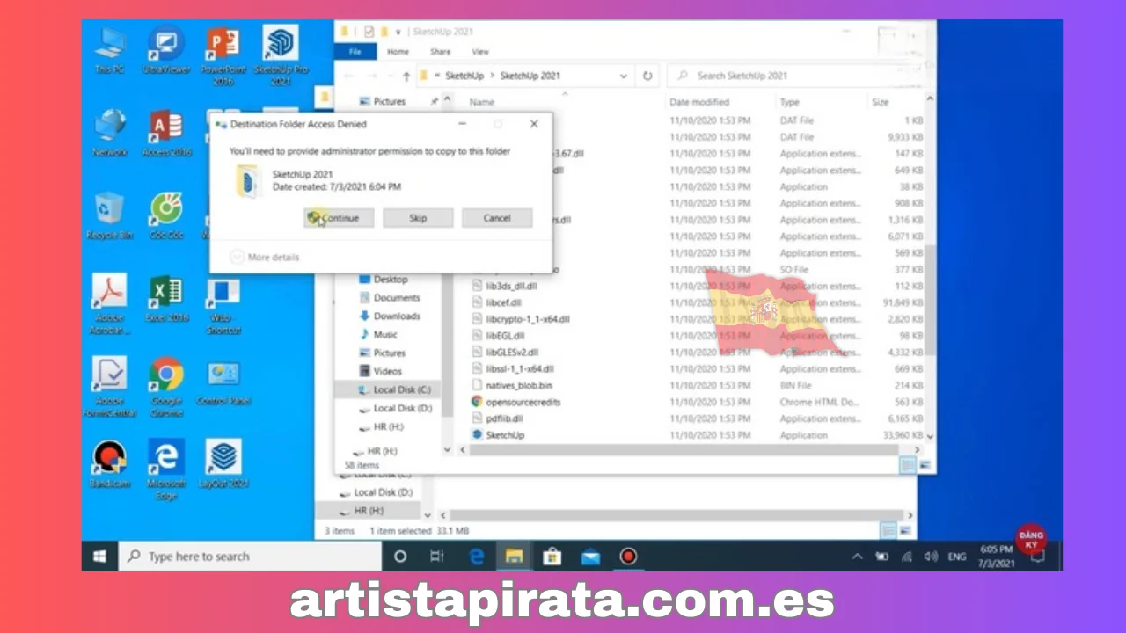
Task: Cancel the folder copy operation
Action: point(497,218)
